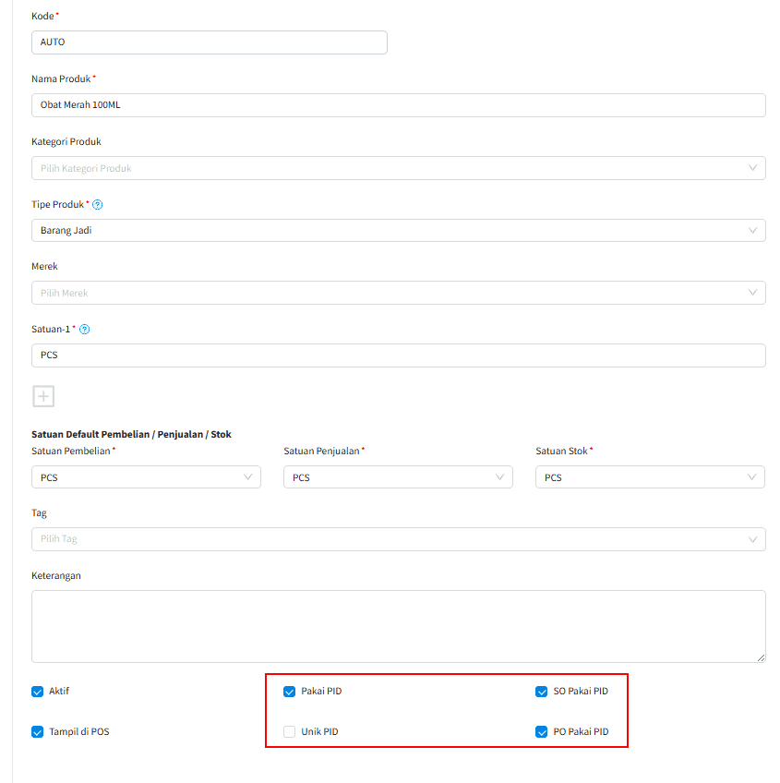Click into the Kode input field
Viewport: 780px width, 783px height.
(209, 42)
